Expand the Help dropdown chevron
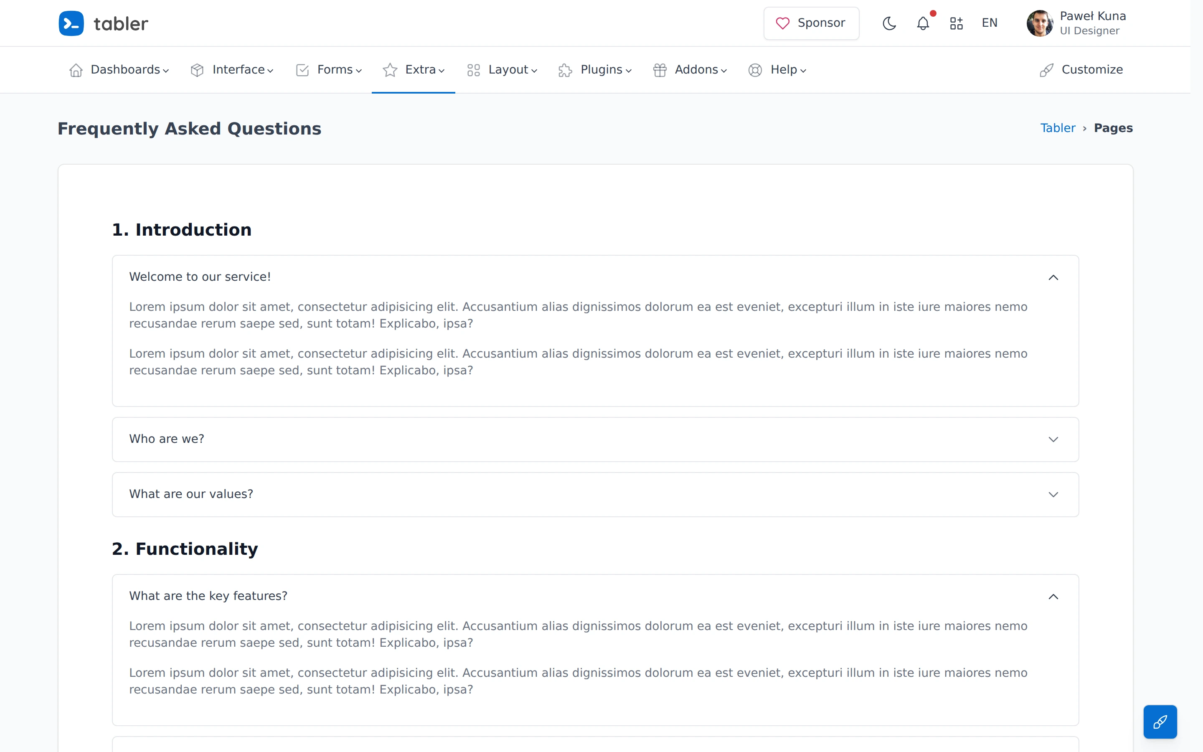 pyautogui.click(x=803, y=71)
